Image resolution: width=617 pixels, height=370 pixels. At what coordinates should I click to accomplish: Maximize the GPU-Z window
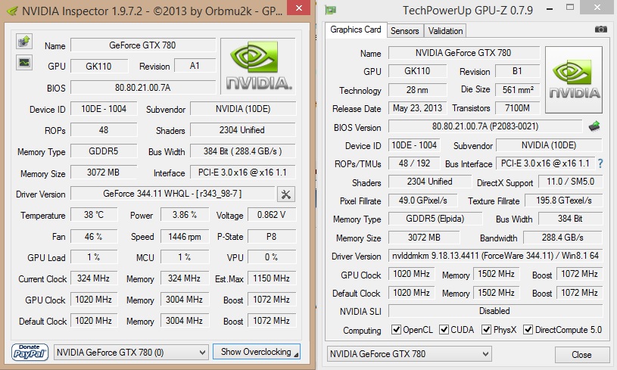coord(570,8)
